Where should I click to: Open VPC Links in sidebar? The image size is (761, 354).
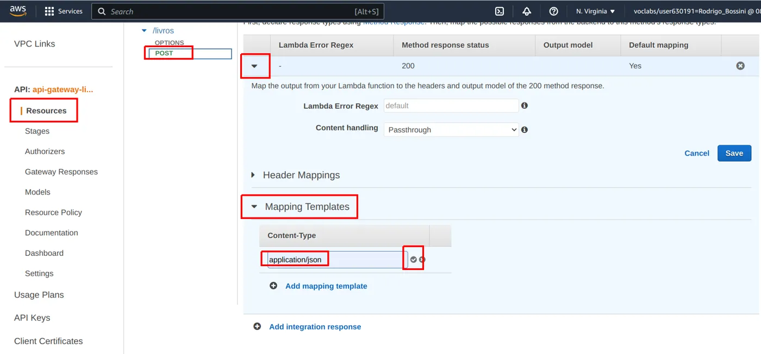pos(34,44)
